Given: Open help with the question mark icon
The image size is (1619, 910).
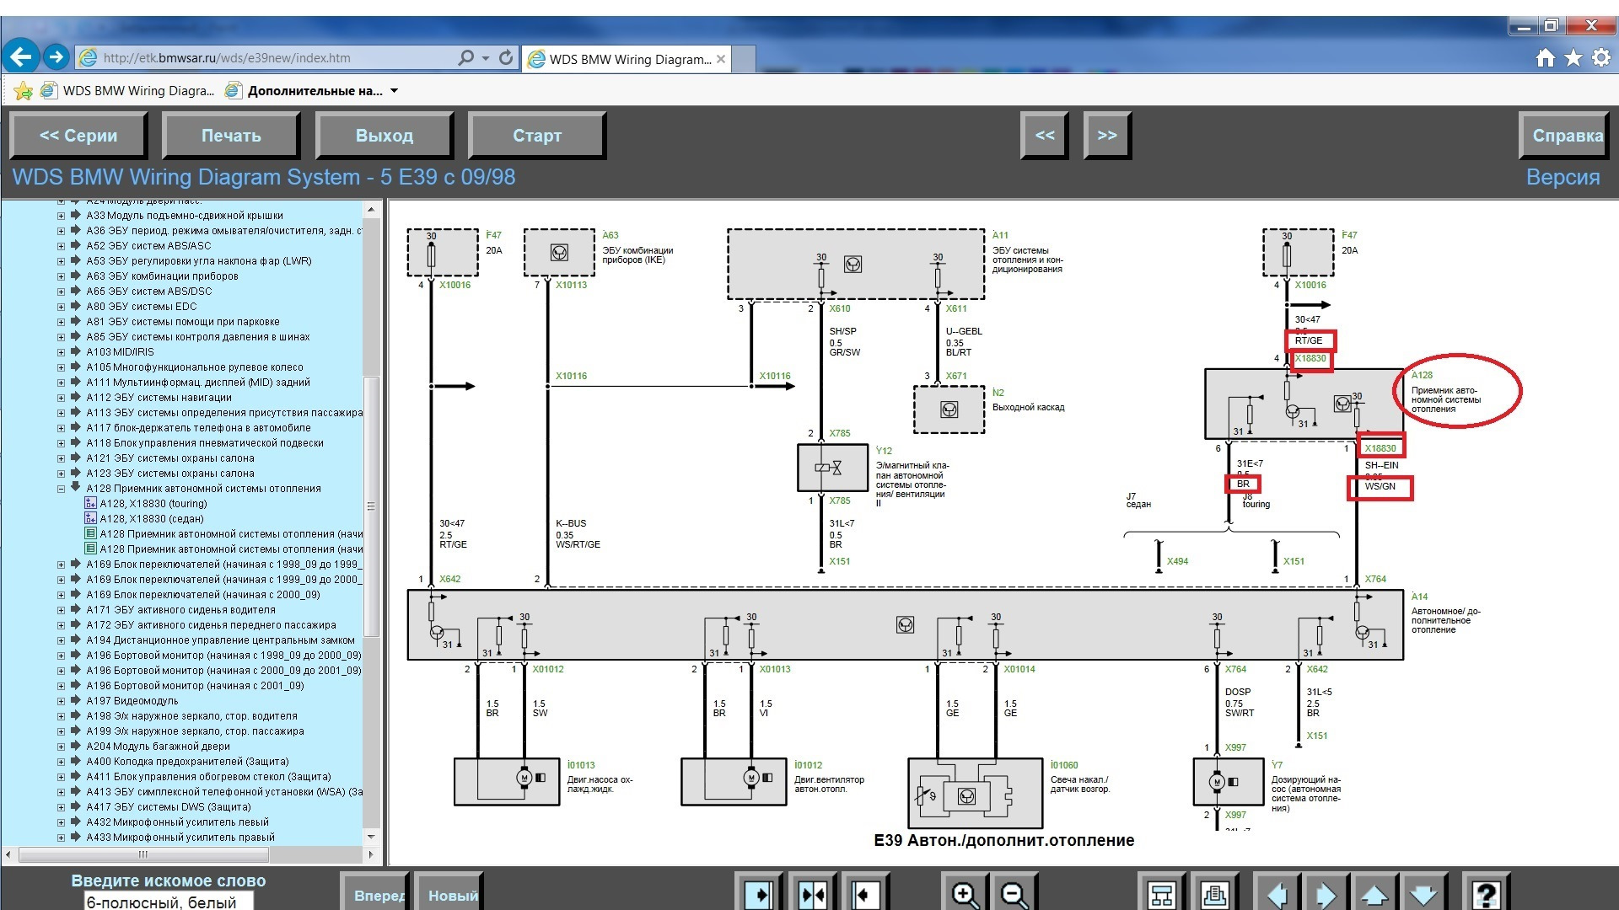Looking at the screenshot, I should [1485, 894].
